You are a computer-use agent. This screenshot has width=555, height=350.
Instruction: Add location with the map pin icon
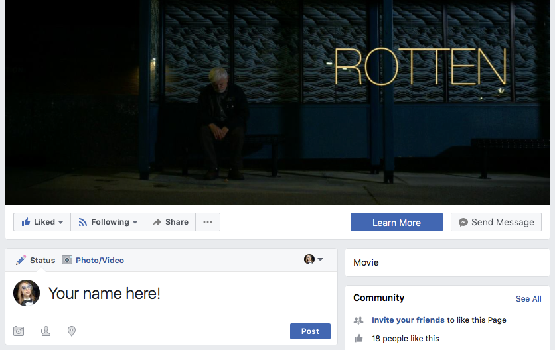[72, 331]
